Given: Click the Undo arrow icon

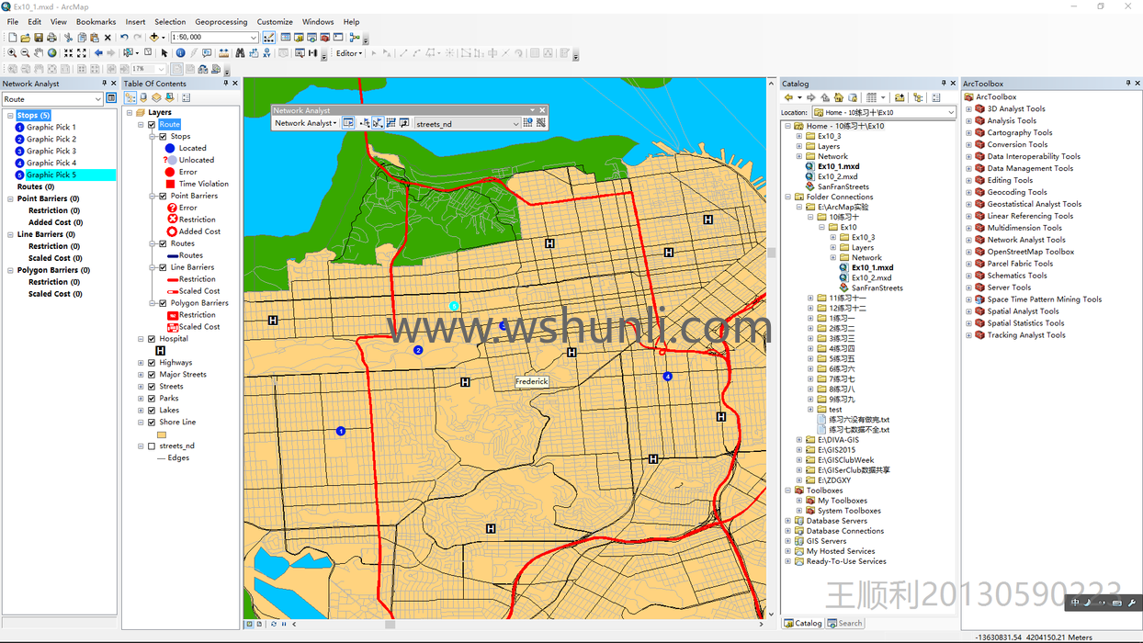Looking at the screenshot, I should coord(124,38).
